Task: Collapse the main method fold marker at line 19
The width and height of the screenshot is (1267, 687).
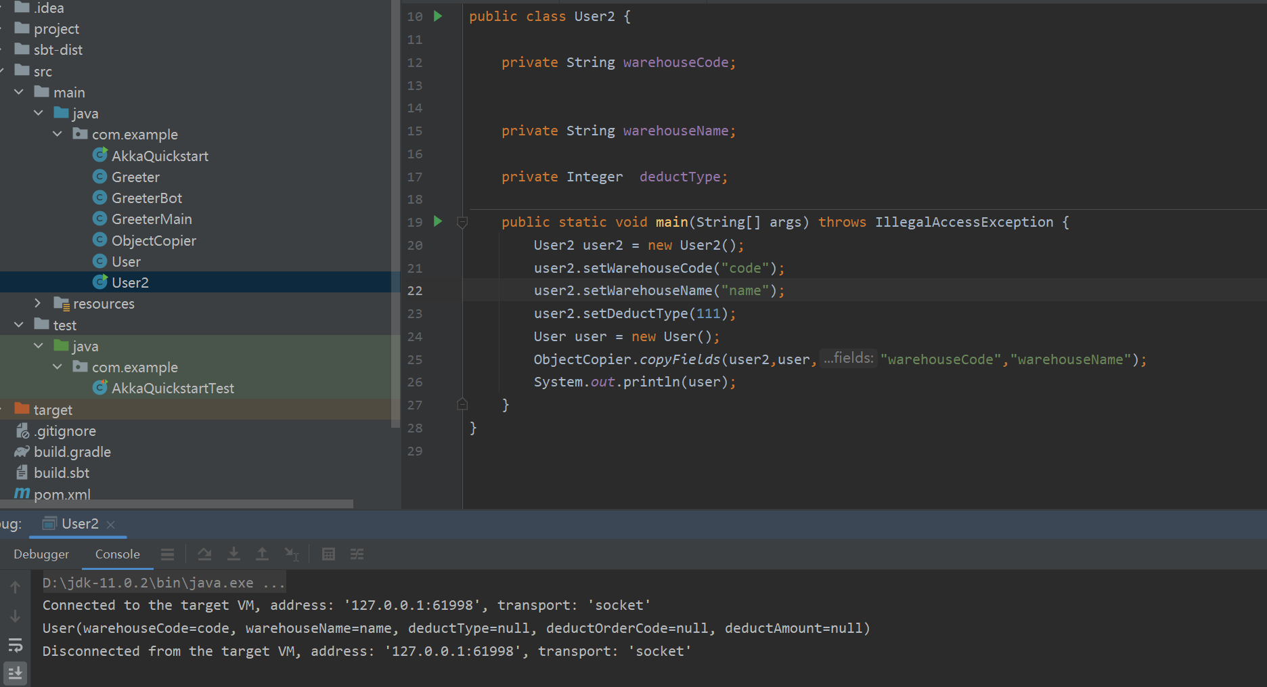Action: pos(462,222)
